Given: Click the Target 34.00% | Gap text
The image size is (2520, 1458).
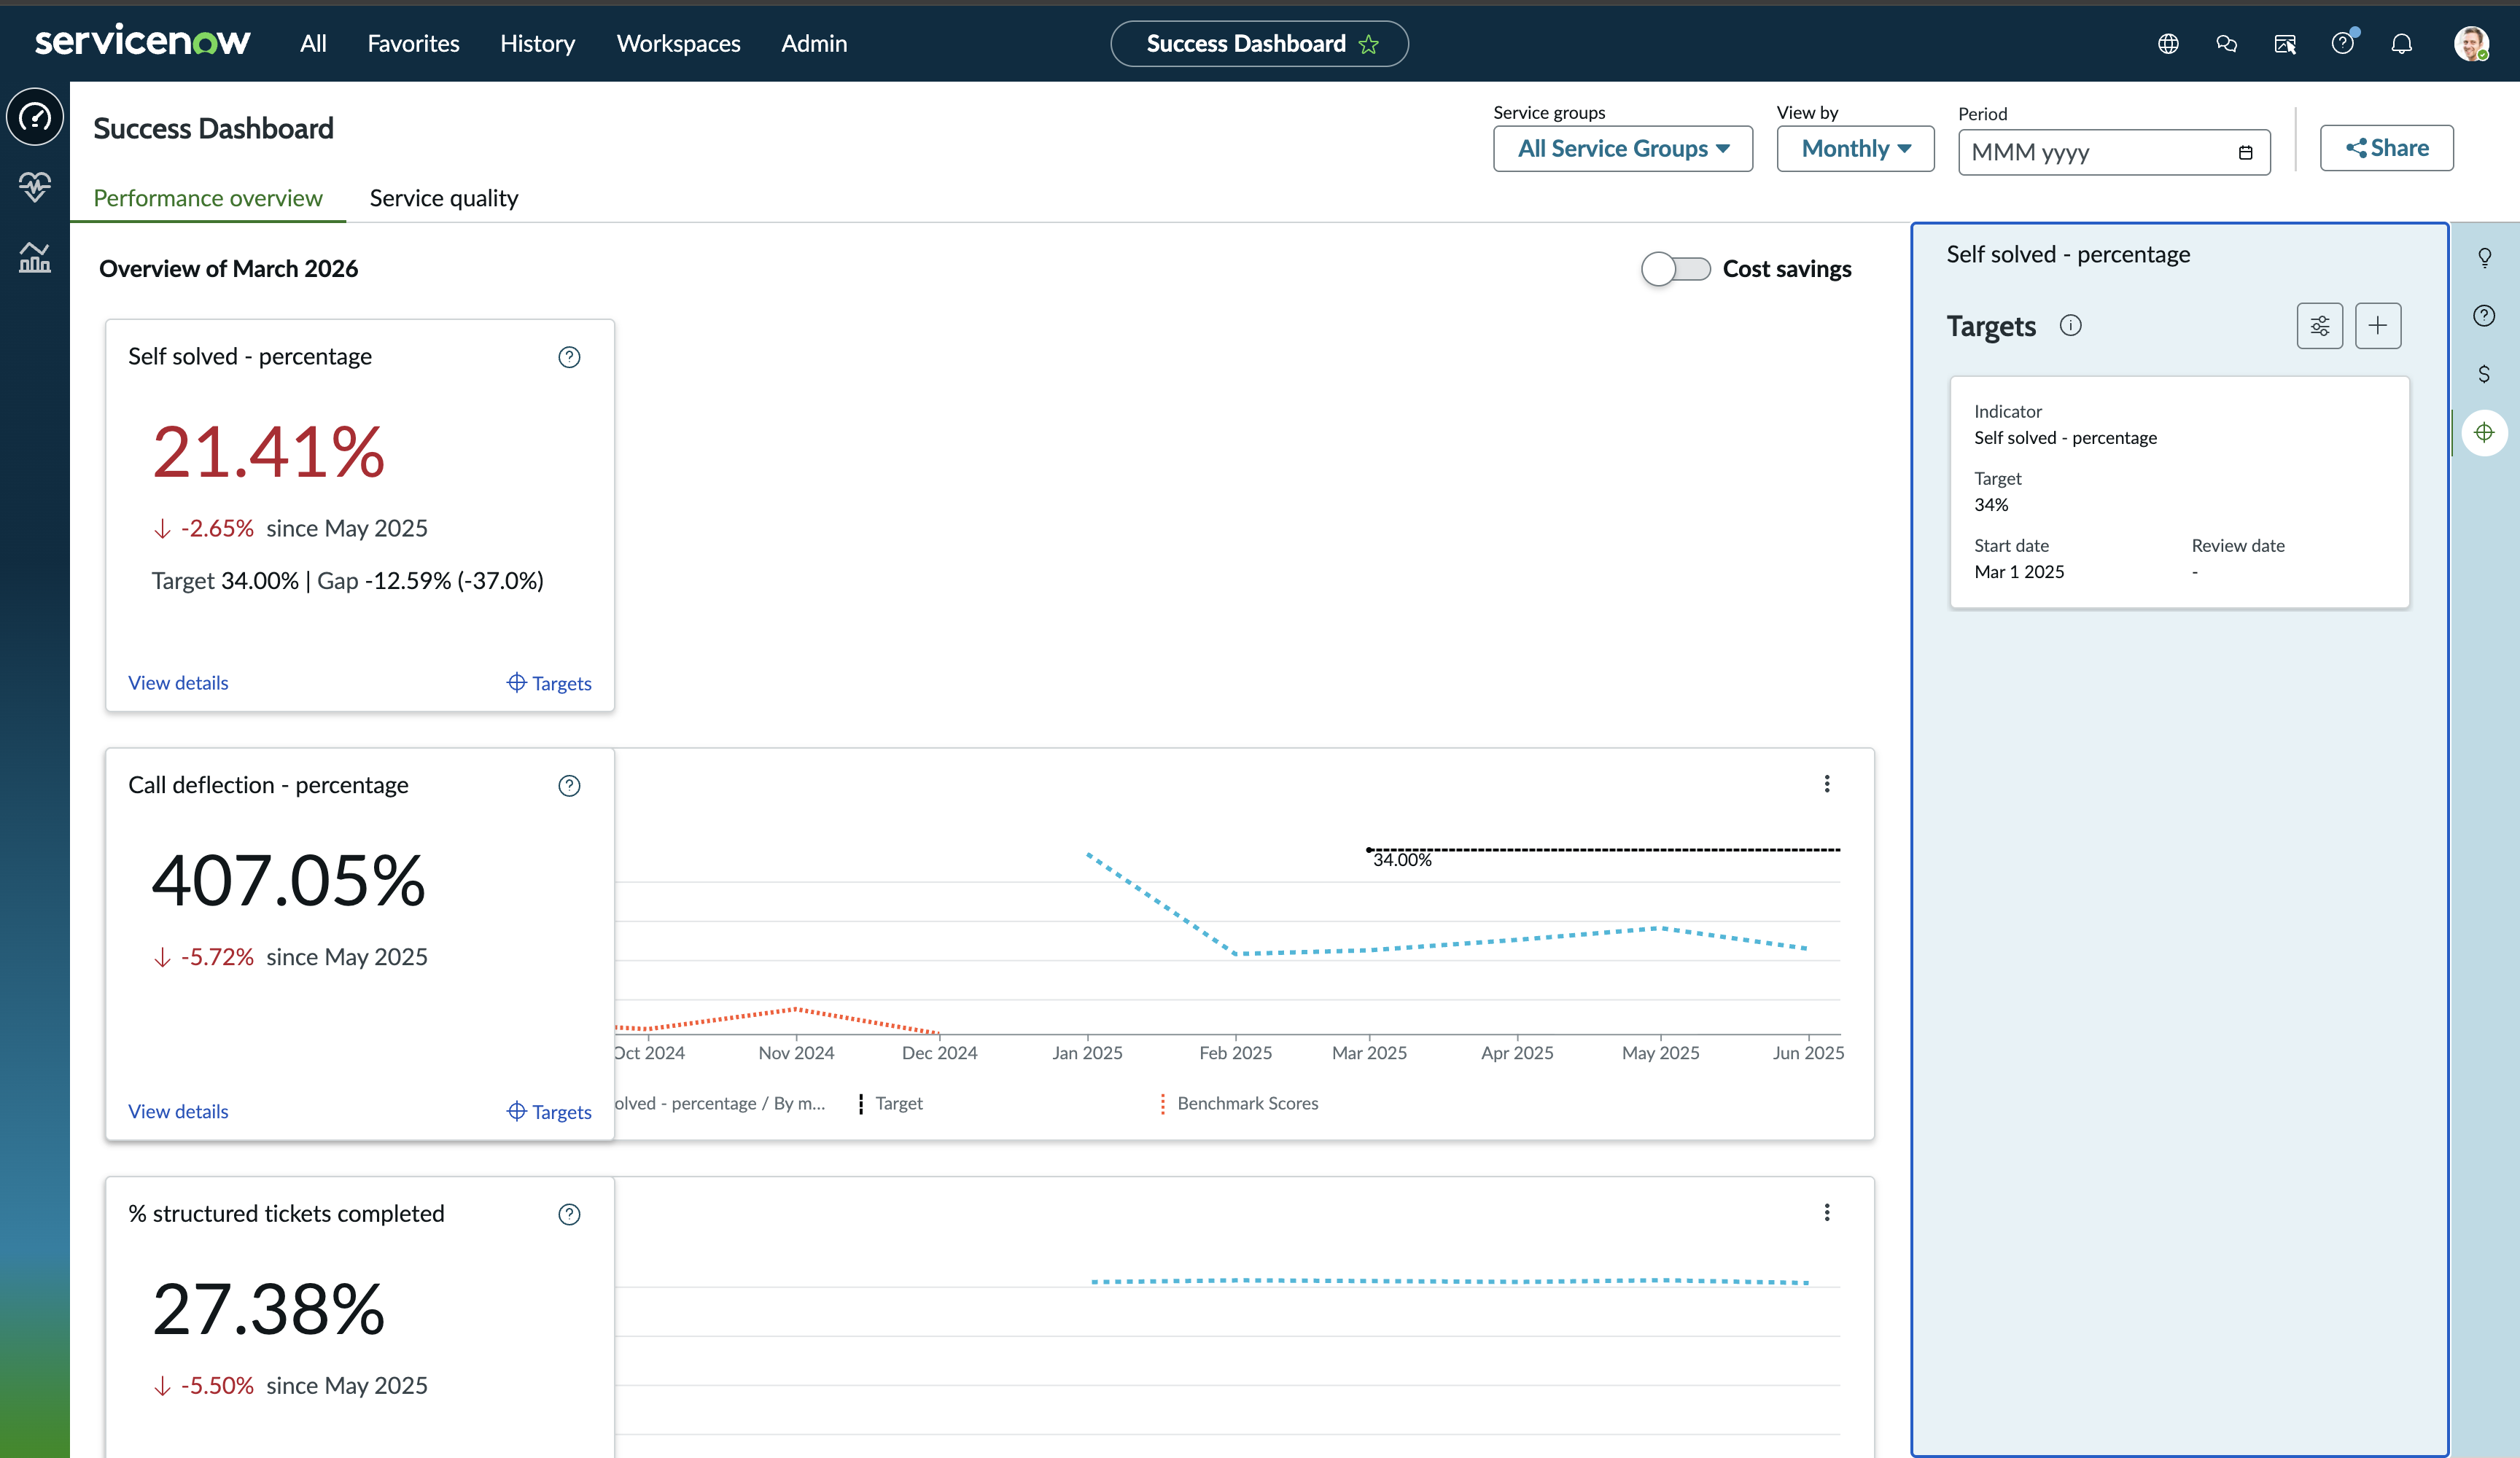Looking at the screenshot, I should coord(347,581).
